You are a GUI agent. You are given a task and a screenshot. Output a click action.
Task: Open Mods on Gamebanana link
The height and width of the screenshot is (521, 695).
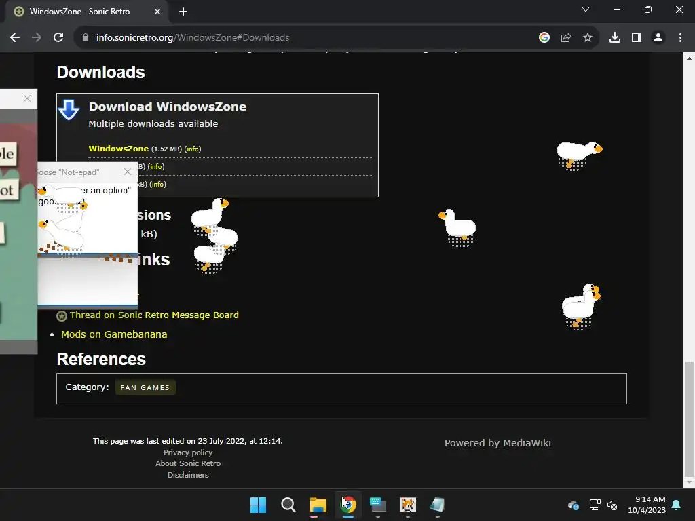(x=114, y=334)
